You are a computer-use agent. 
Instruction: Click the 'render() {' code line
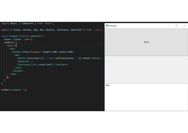[x=10, y=43]
